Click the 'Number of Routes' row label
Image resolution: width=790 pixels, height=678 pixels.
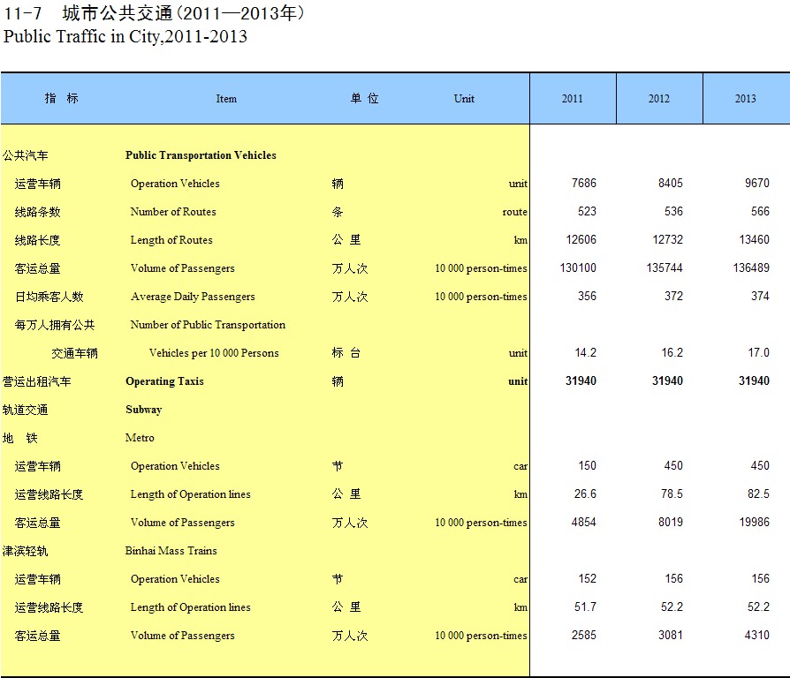click(x=173, y=212)
